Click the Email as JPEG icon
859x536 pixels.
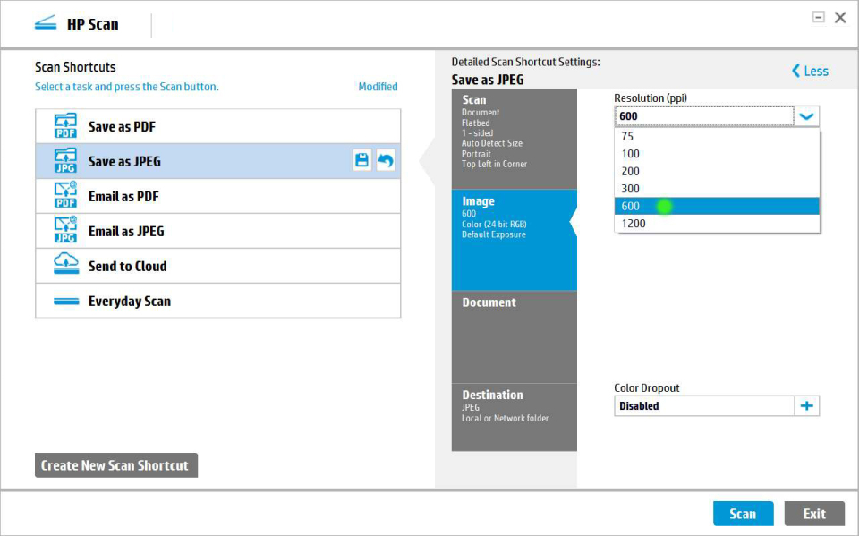point(65,231)
